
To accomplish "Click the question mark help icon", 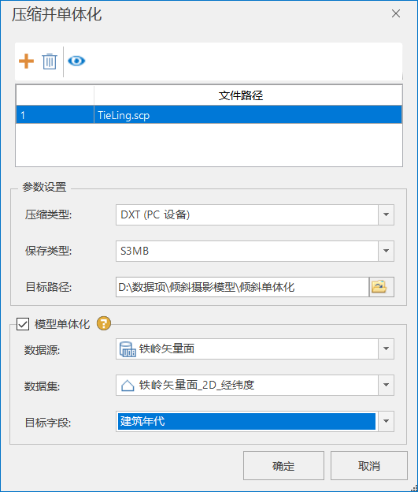I will click(104, 323).
